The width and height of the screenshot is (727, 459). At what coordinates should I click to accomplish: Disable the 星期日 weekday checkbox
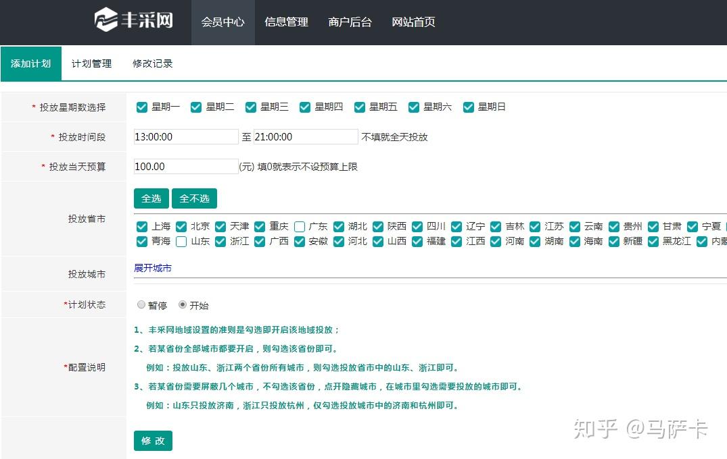tap(469, 107)
